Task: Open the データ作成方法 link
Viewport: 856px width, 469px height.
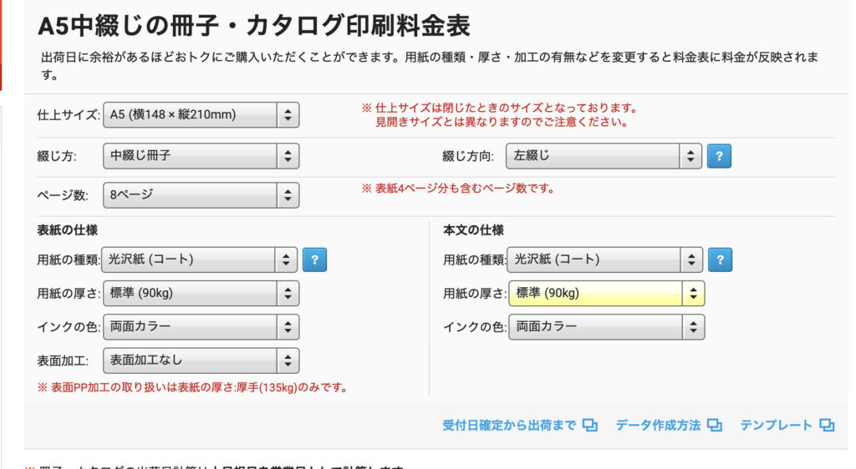Action: [658, 426]
